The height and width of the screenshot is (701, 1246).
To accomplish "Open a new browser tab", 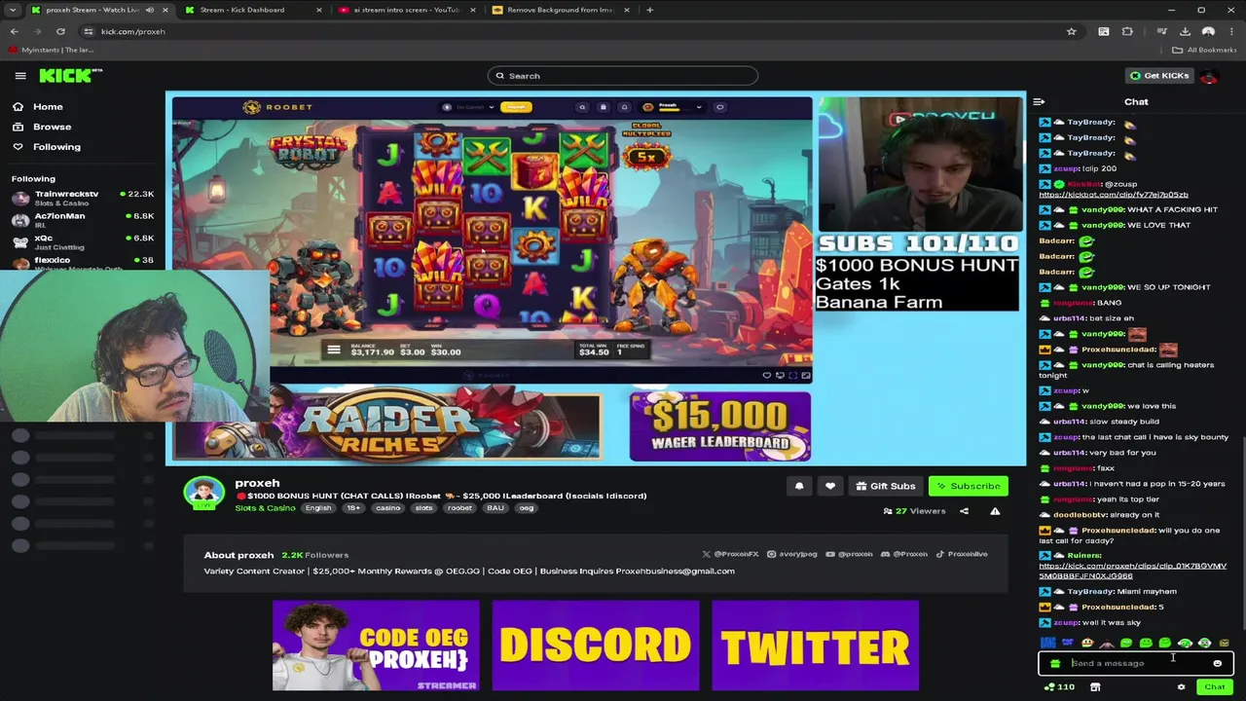I will coord(649,10).
